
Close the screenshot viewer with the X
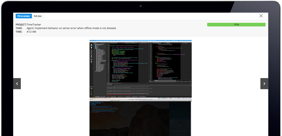261,16
